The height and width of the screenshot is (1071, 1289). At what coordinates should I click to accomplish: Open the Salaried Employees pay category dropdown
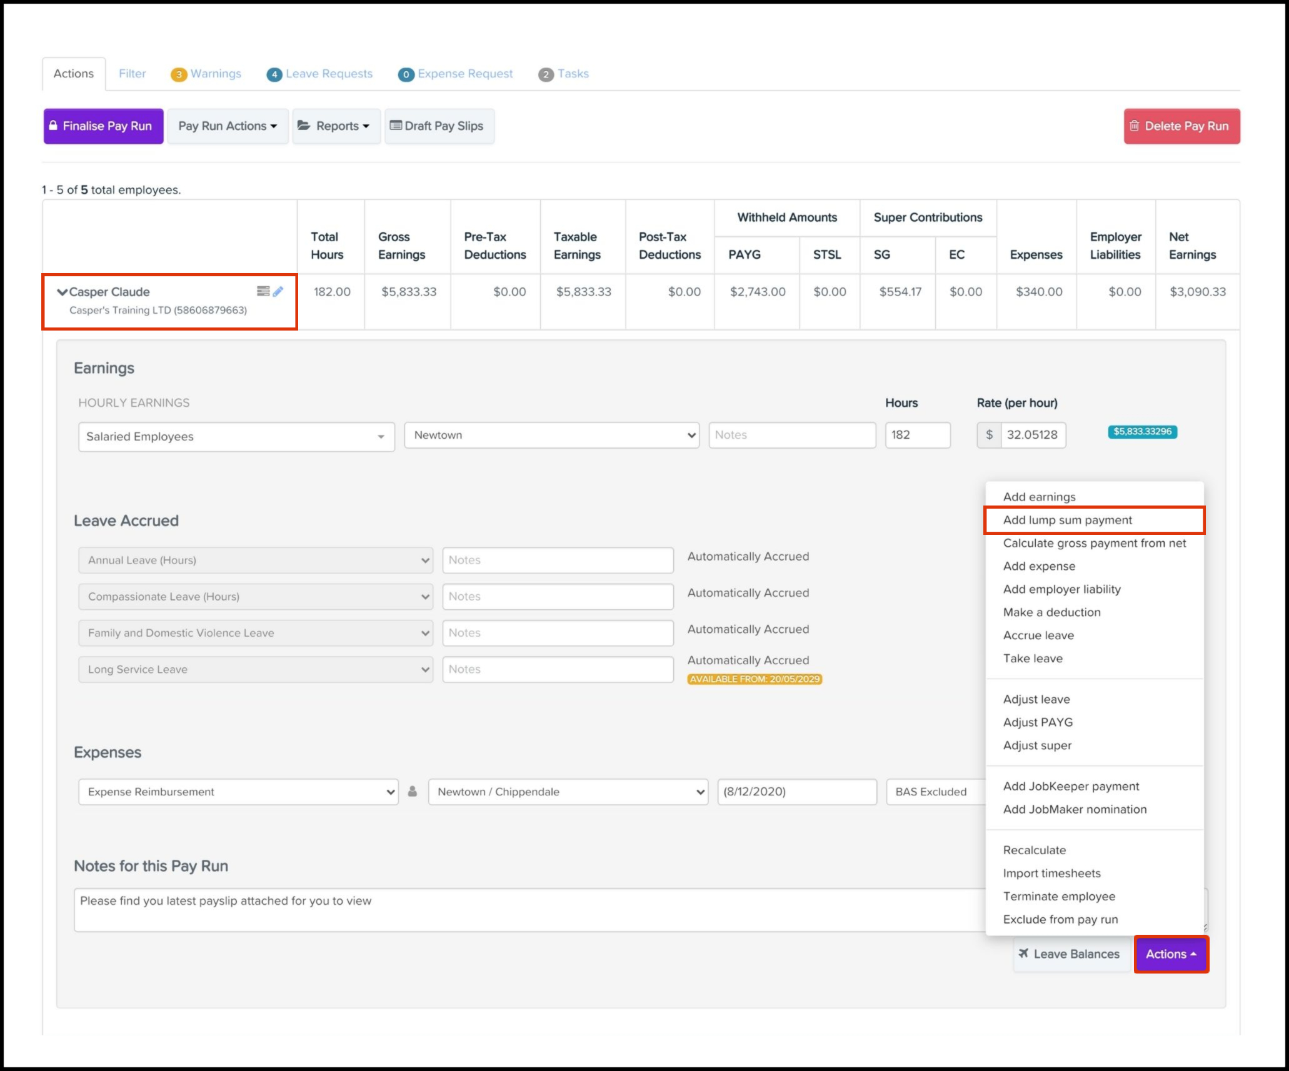click(x=236, y=437)
